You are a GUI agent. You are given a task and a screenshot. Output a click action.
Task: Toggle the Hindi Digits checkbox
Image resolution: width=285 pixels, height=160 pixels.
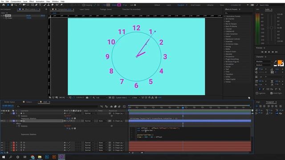click(271, 93)
